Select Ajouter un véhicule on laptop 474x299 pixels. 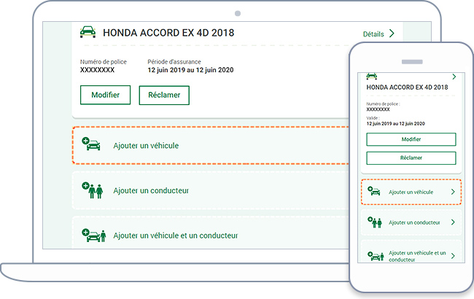click(146, 146)
